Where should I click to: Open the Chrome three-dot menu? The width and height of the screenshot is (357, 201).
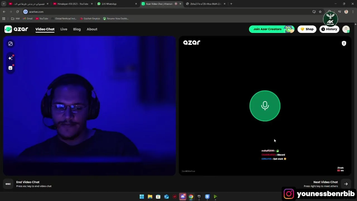click(x=353, y=12)
